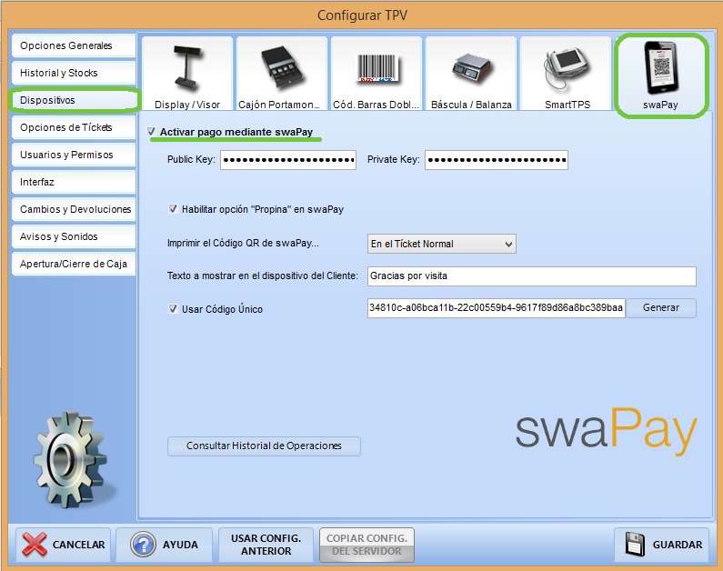Open the Cajón Portamonedas device tab

click(x=282, y=74)
